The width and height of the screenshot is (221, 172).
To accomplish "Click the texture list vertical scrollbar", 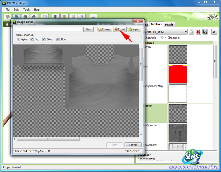I will pyautogui.click(x=215, y=62).
